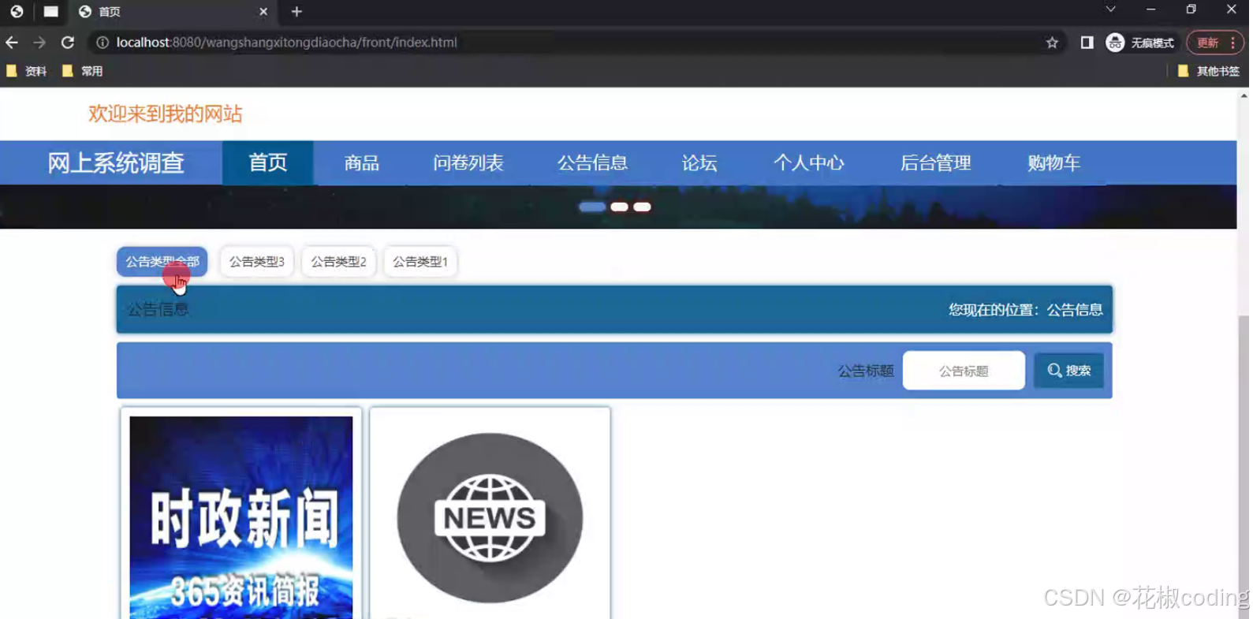The width and height of the screenshot is (1253, 619).
Task: Bookmark this page with the star icon
Action: point(1052,43)
